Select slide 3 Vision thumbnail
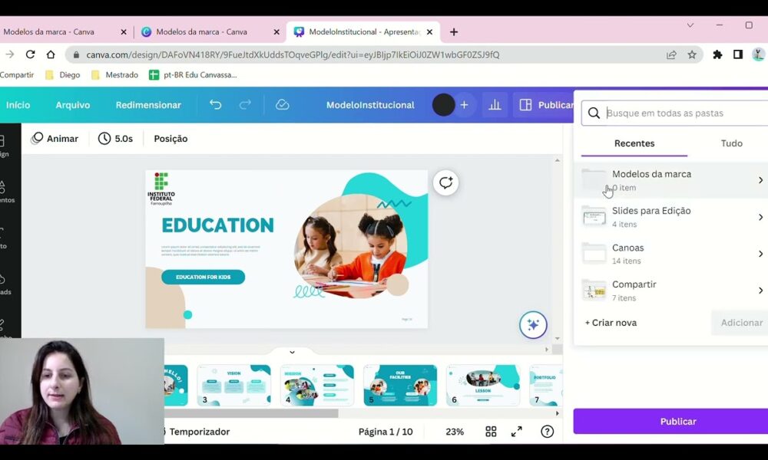 click(x=233, y=385)
